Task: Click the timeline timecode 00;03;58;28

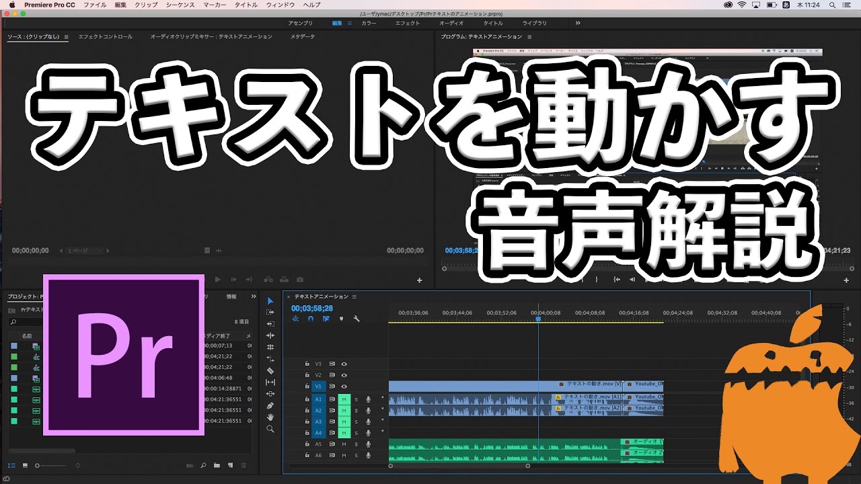Action: click(312, 308)
